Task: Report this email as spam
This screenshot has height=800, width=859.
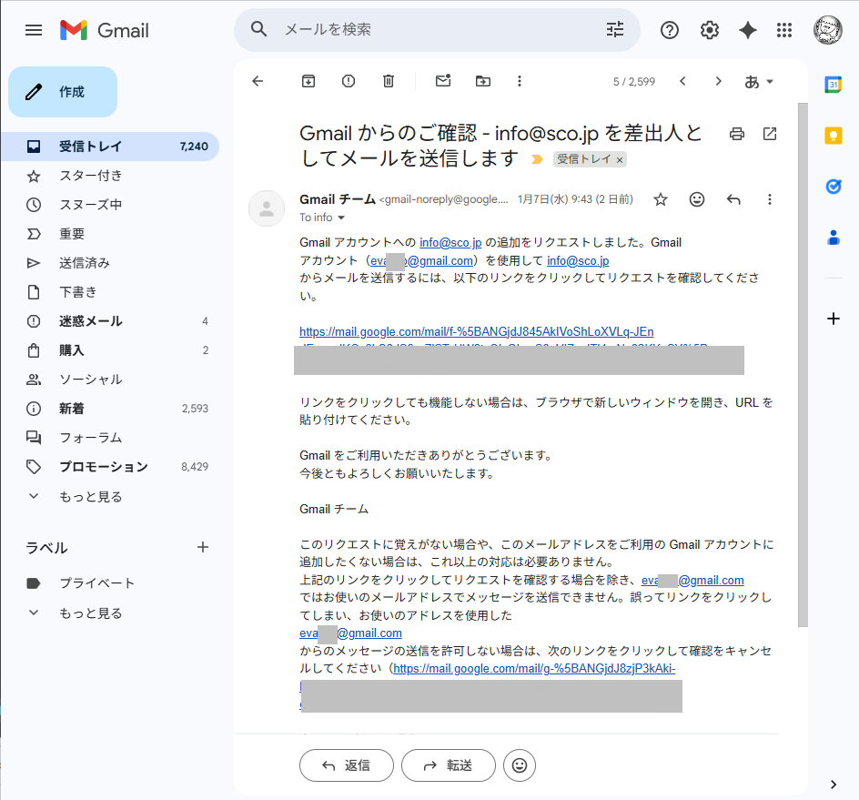Action: tap(348, 81)
